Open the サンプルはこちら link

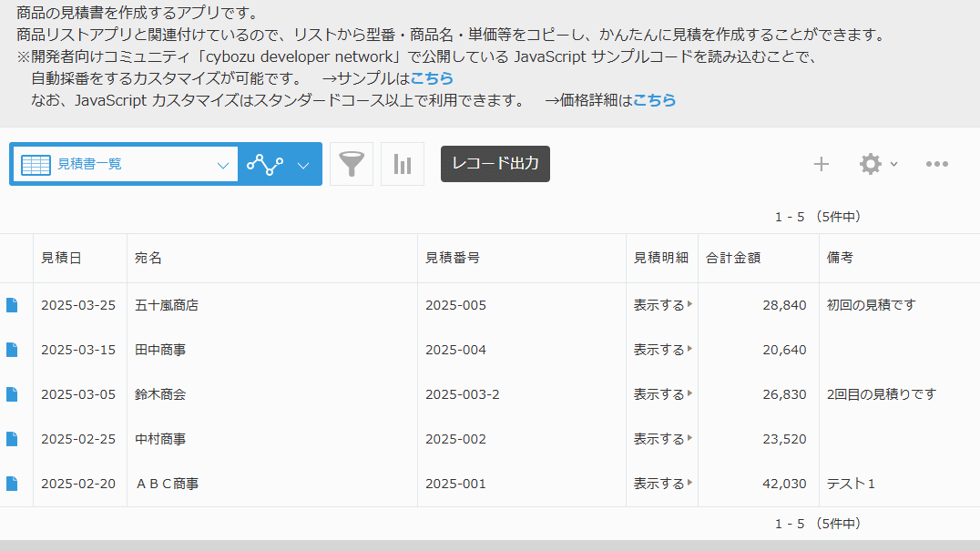(x=432, y=78)
